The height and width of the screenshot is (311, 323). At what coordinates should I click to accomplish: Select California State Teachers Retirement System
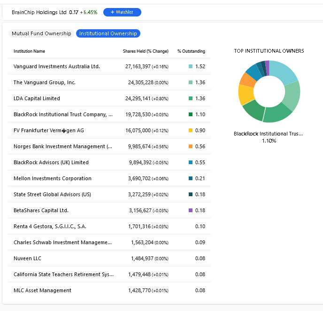(63, 274)
